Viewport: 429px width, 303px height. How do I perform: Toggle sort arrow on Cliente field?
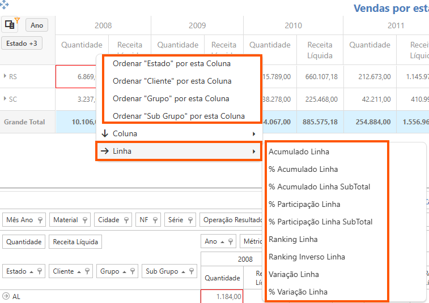coord(79,271)
